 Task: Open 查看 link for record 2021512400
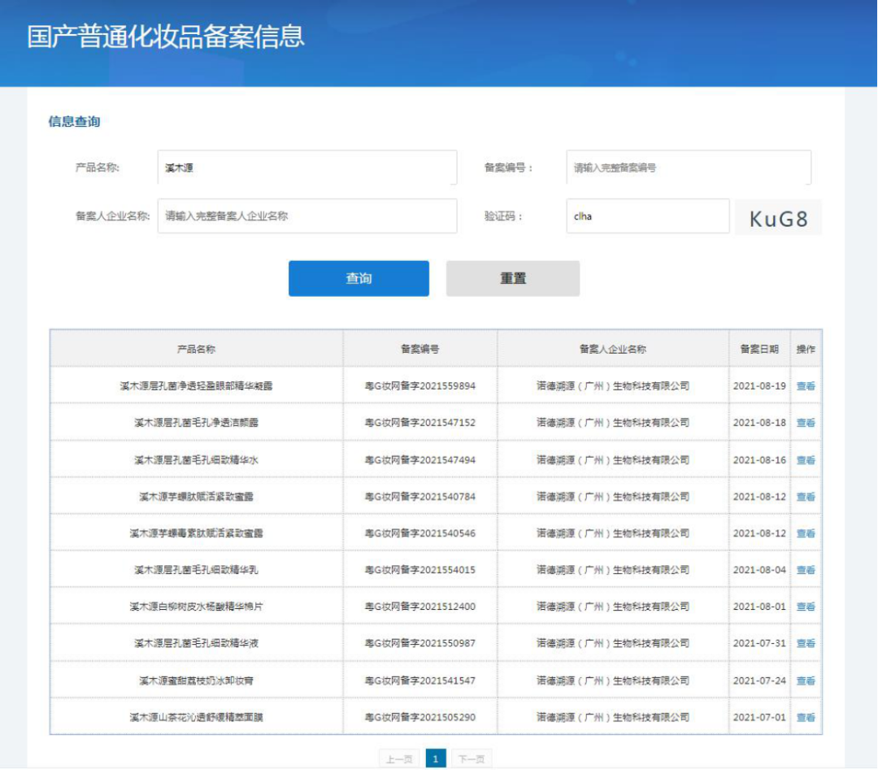[x=806, y=607]
